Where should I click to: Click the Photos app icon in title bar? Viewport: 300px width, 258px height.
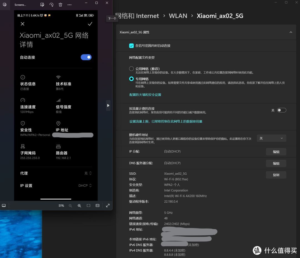click(5, 5)
